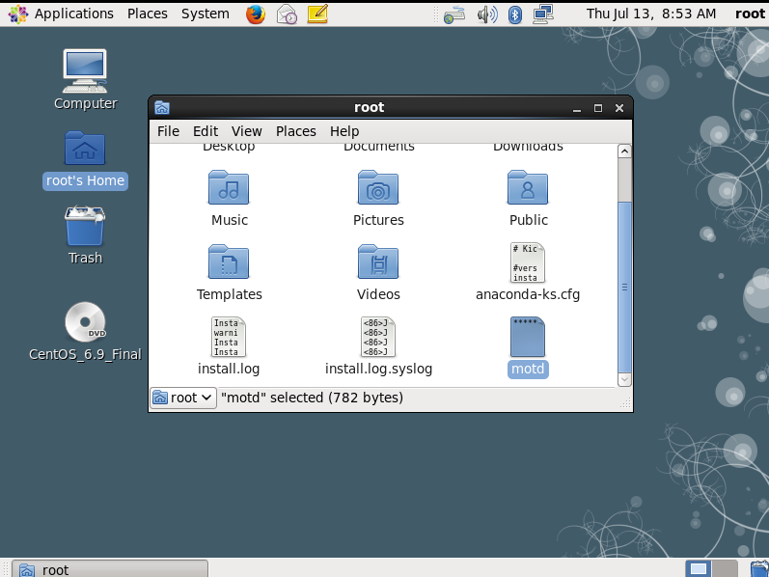
Task: Click the CentOS_6.9_Final DVD icon
Action: (x=85, y=322)
